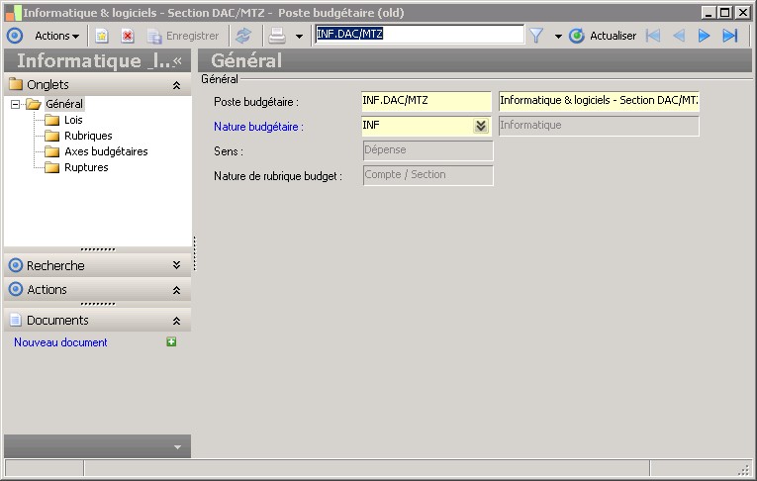Click the Enregistrer save button
This screenshot has height=481, width=757.
coord(183,36)
